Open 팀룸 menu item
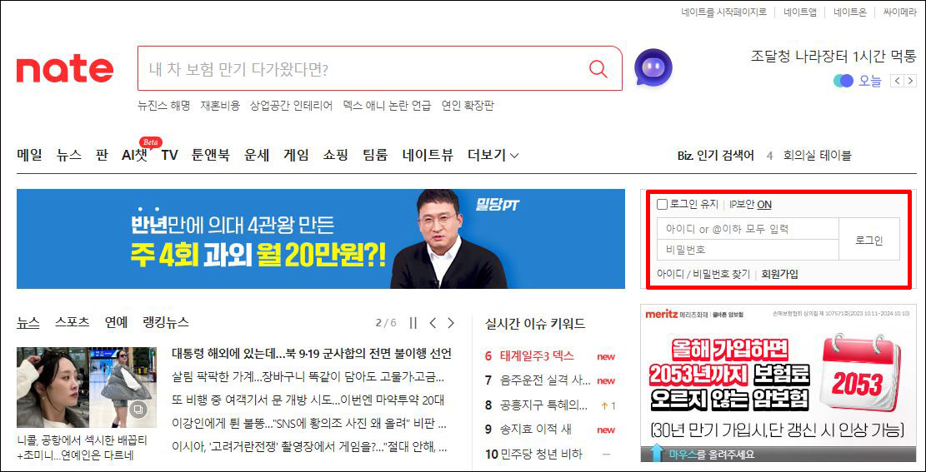This screenshot has width=926, height=472. point(375,155)
